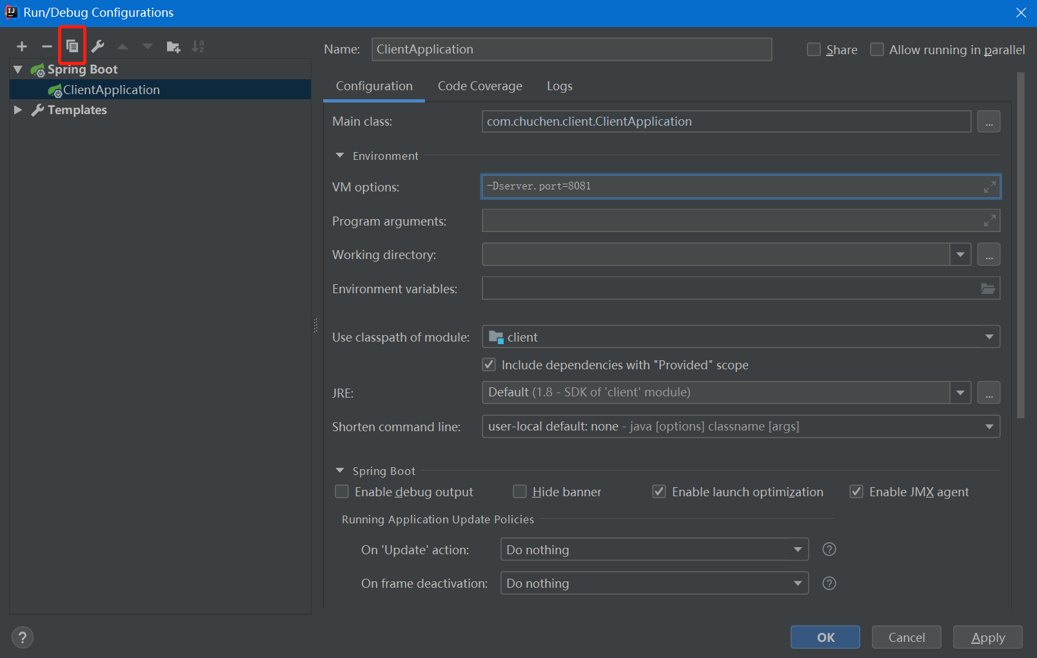Open Edit Templates wrench icon
1037x658 pixels.
(x=97, y=46)
